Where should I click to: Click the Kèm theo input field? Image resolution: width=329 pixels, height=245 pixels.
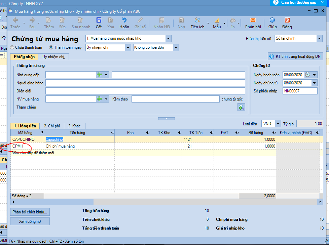click(175, 99)
